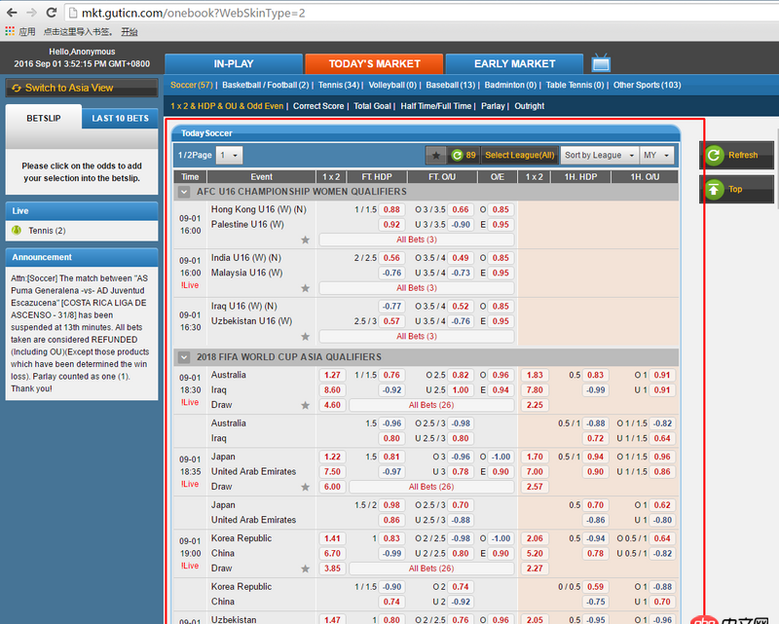
Task: Open the Total Goal market
Action: [x=372, y=106]
